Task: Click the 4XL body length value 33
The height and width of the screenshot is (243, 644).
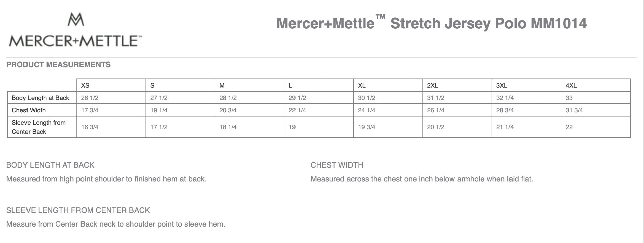Action: 569,98
